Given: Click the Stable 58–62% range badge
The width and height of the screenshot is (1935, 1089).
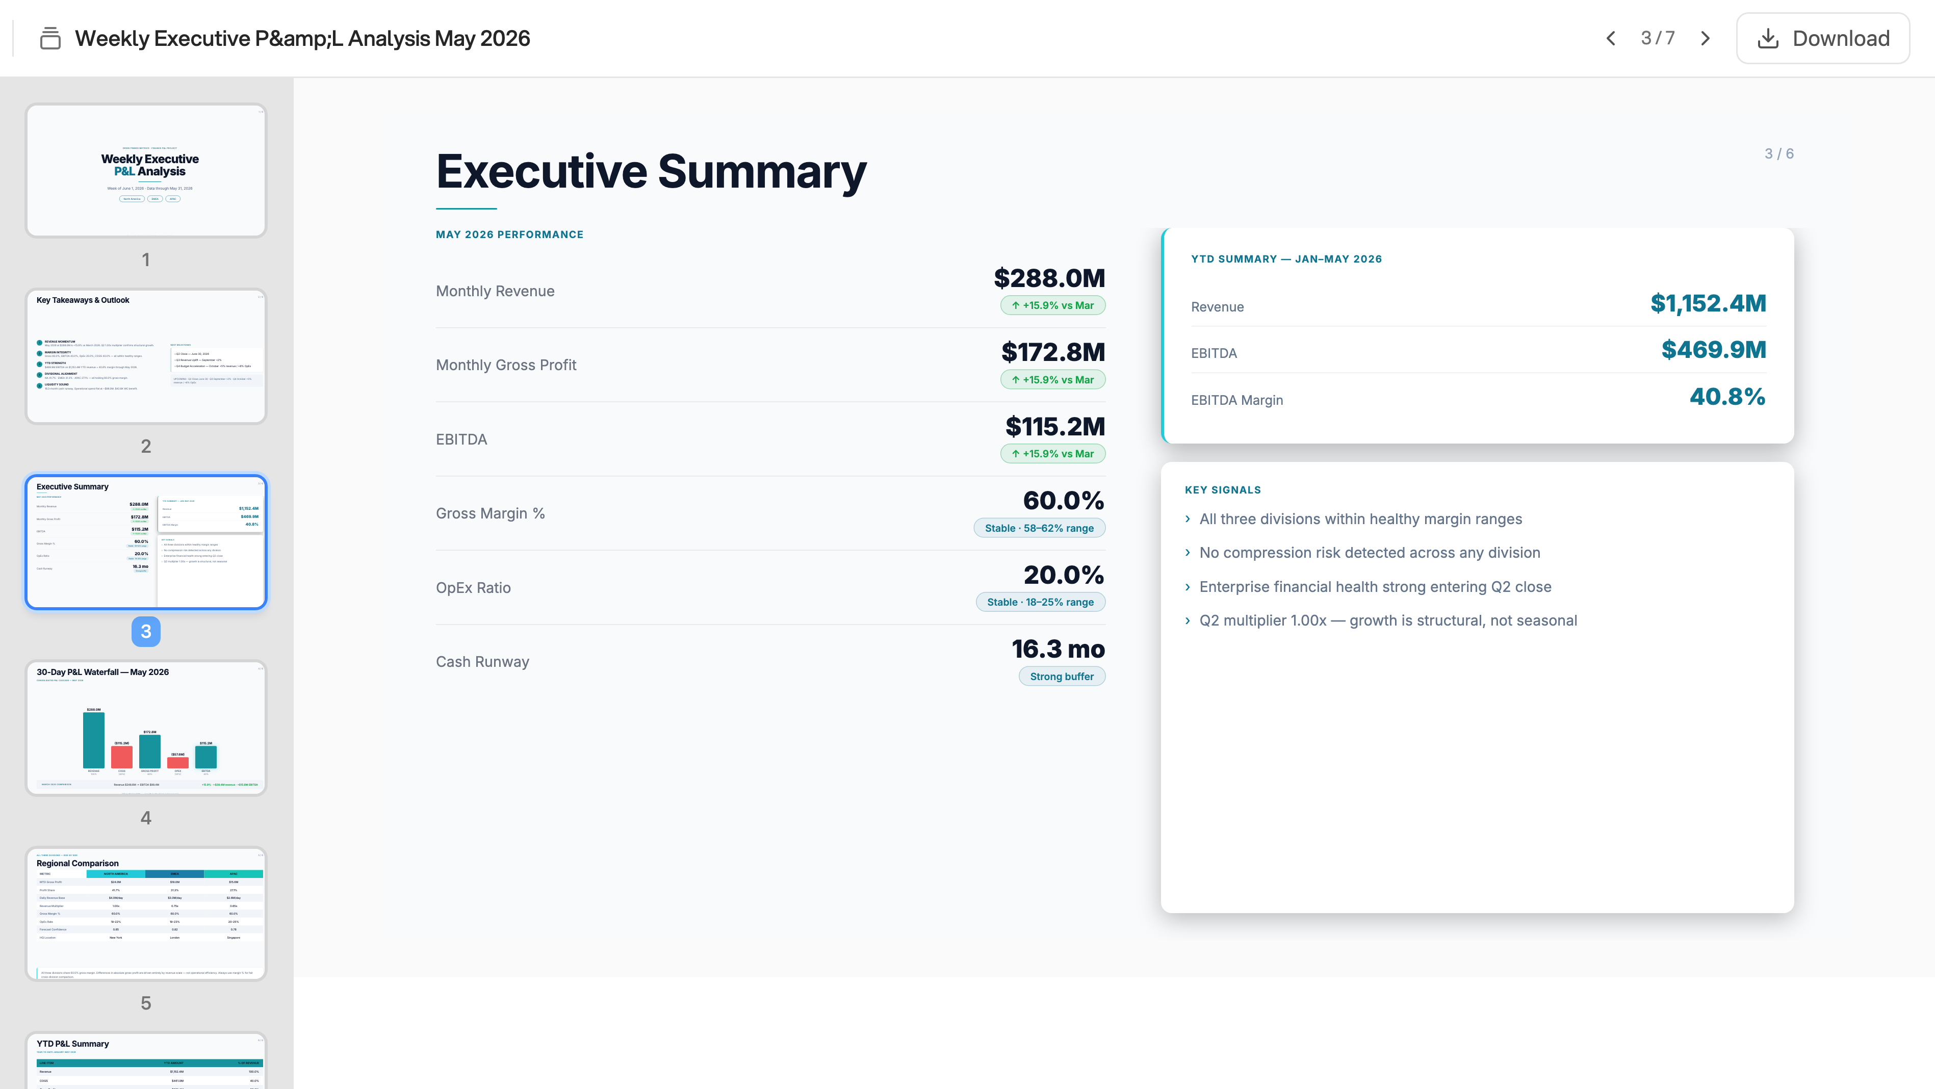Looking at the screenshot, I should coord(1040,528).
